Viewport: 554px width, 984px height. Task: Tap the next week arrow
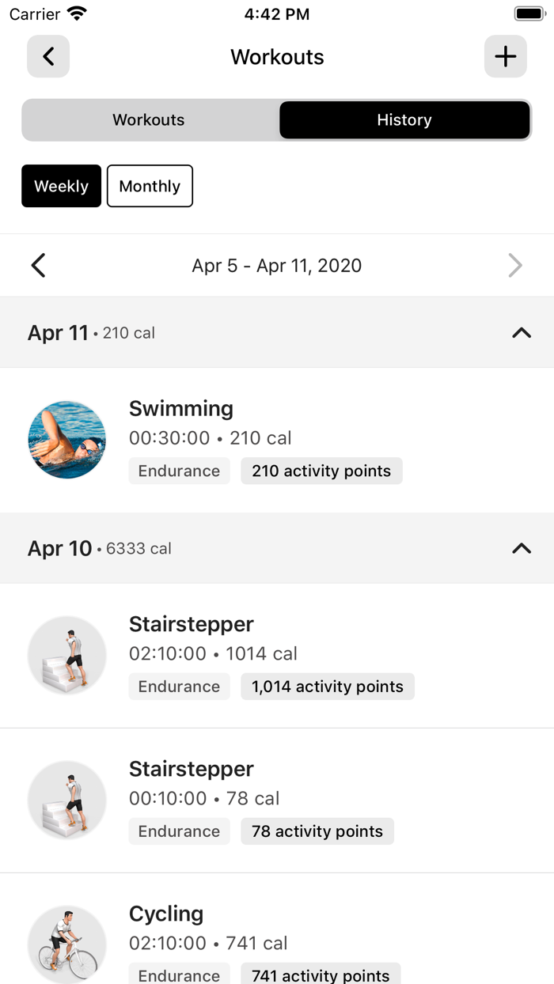click(515, 265)
